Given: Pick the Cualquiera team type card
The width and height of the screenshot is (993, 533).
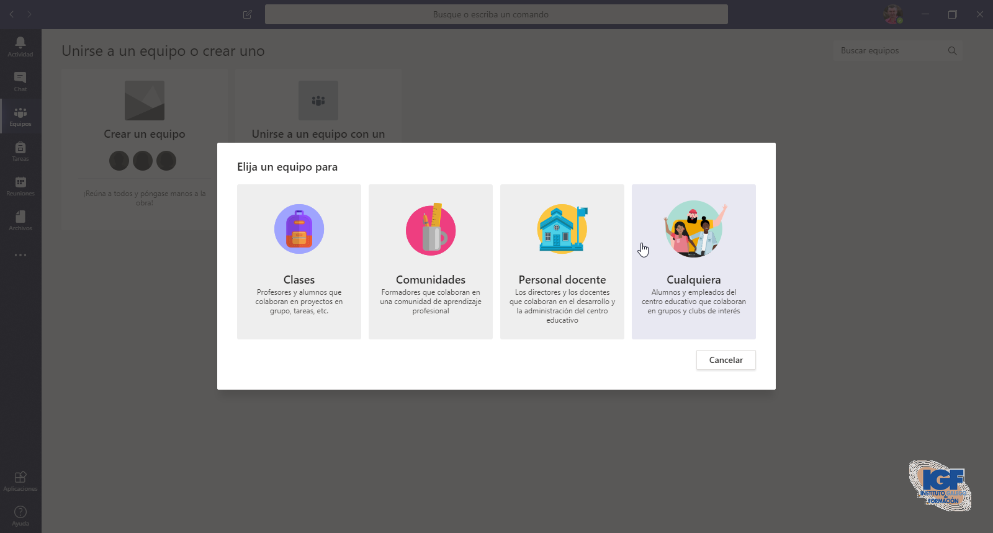Looking at the screenshot, I should (x=694, y=261).
